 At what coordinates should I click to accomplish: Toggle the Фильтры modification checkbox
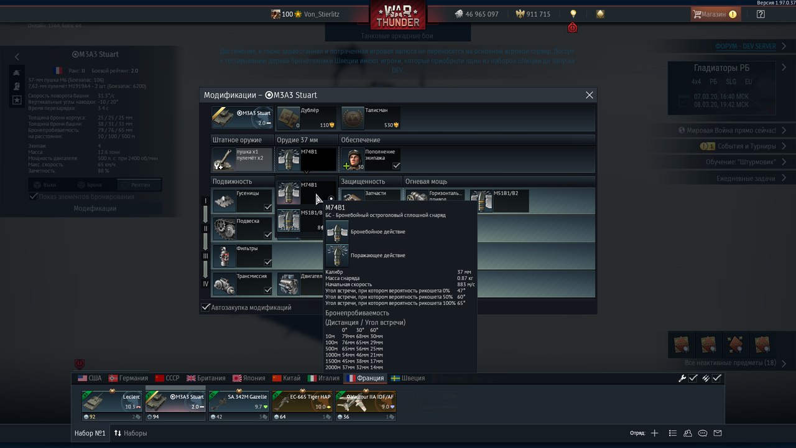click(267, 263)
